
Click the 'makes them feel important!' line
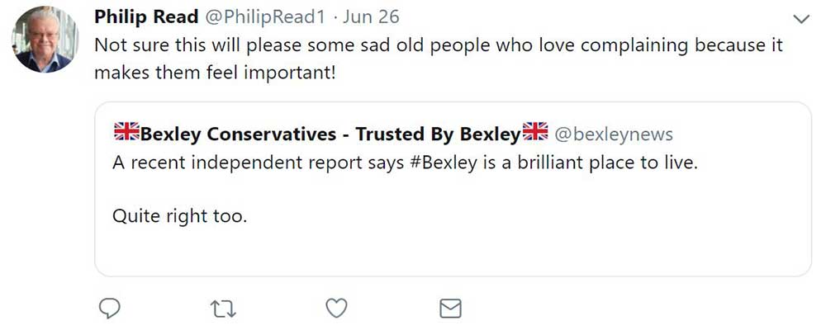click(x=215, y=72)
